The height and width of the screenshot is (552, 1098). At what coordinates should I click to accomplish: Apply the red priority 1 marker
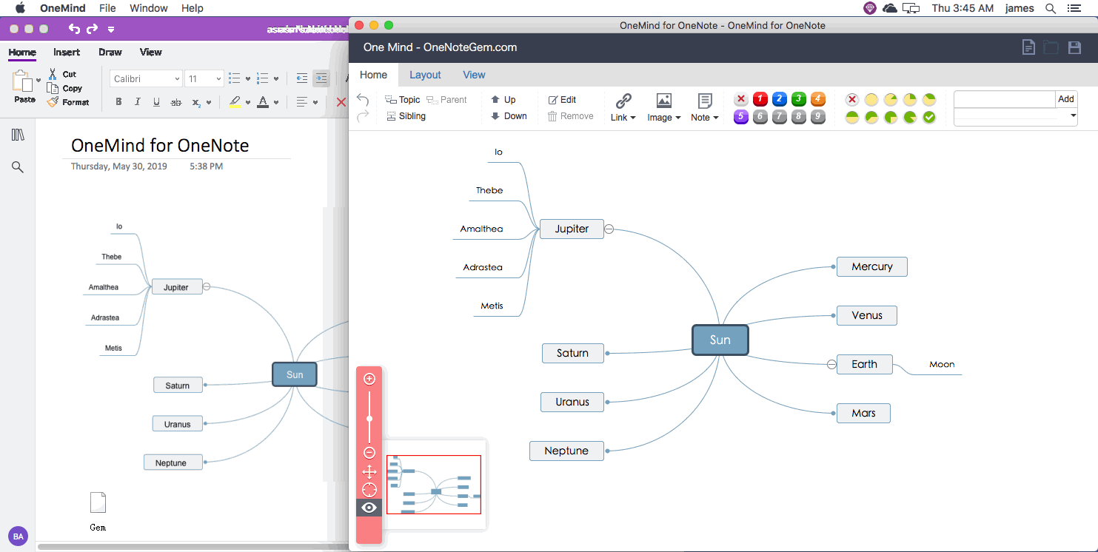pos(760,99)
